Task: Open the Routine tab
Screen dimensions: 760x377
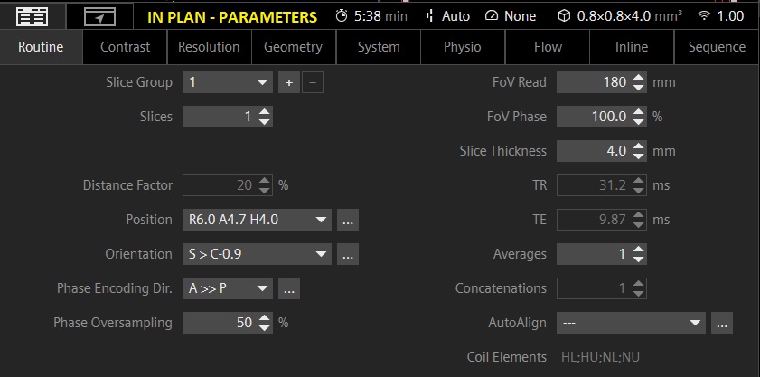Action: pos(41,47)
